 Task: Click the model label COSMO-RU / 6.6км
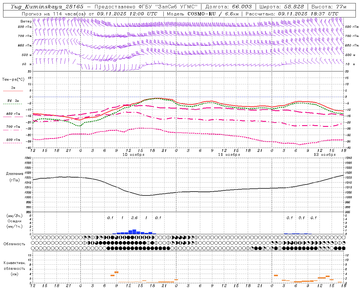pos(213,14)
